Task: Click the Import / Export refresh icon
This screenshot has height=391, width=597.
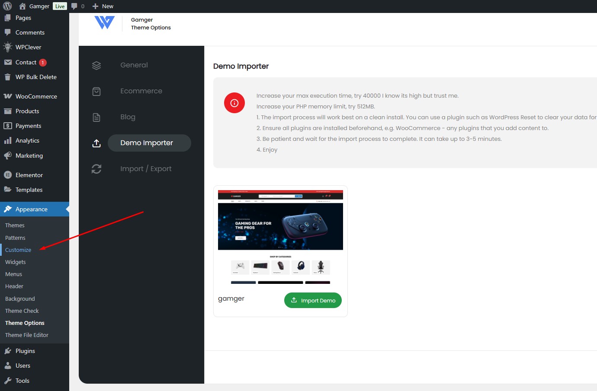Action: 96,169
